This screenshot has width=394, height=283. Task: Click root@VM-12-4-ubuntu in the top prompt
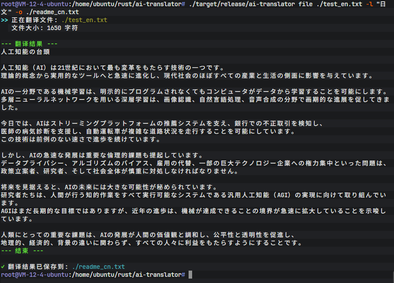pos(35,4)
